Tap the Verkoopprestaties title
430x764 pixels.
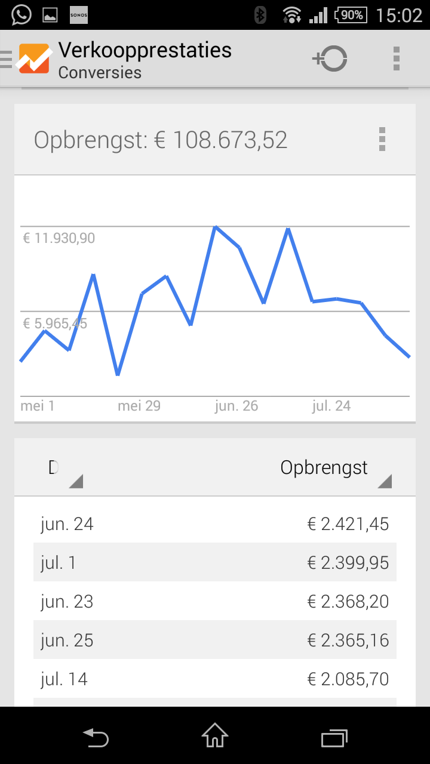coord(145,50)
